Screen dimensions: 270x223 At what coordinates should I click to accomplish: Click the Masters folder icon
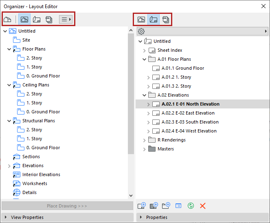[152, 149]
